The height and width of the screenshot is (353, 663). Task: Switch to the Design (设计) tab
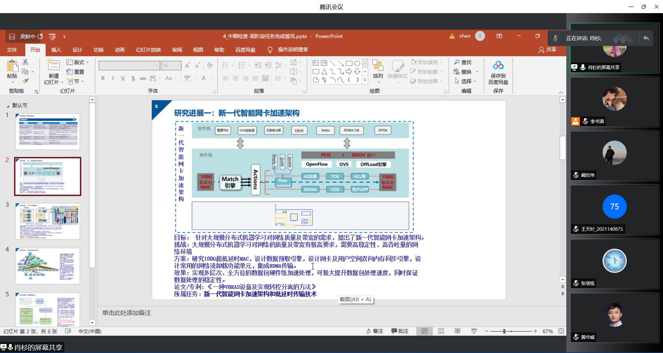77,50
